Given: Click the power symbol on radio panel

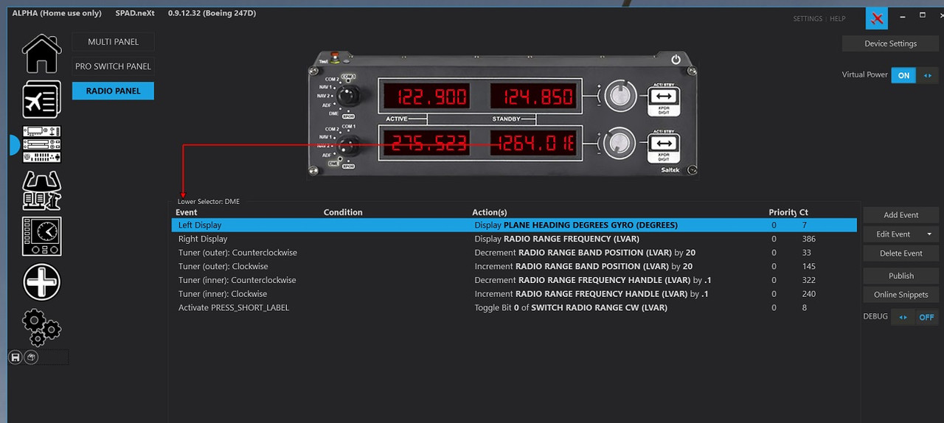Looking at the screenshot, I should (x=676, y=59).
